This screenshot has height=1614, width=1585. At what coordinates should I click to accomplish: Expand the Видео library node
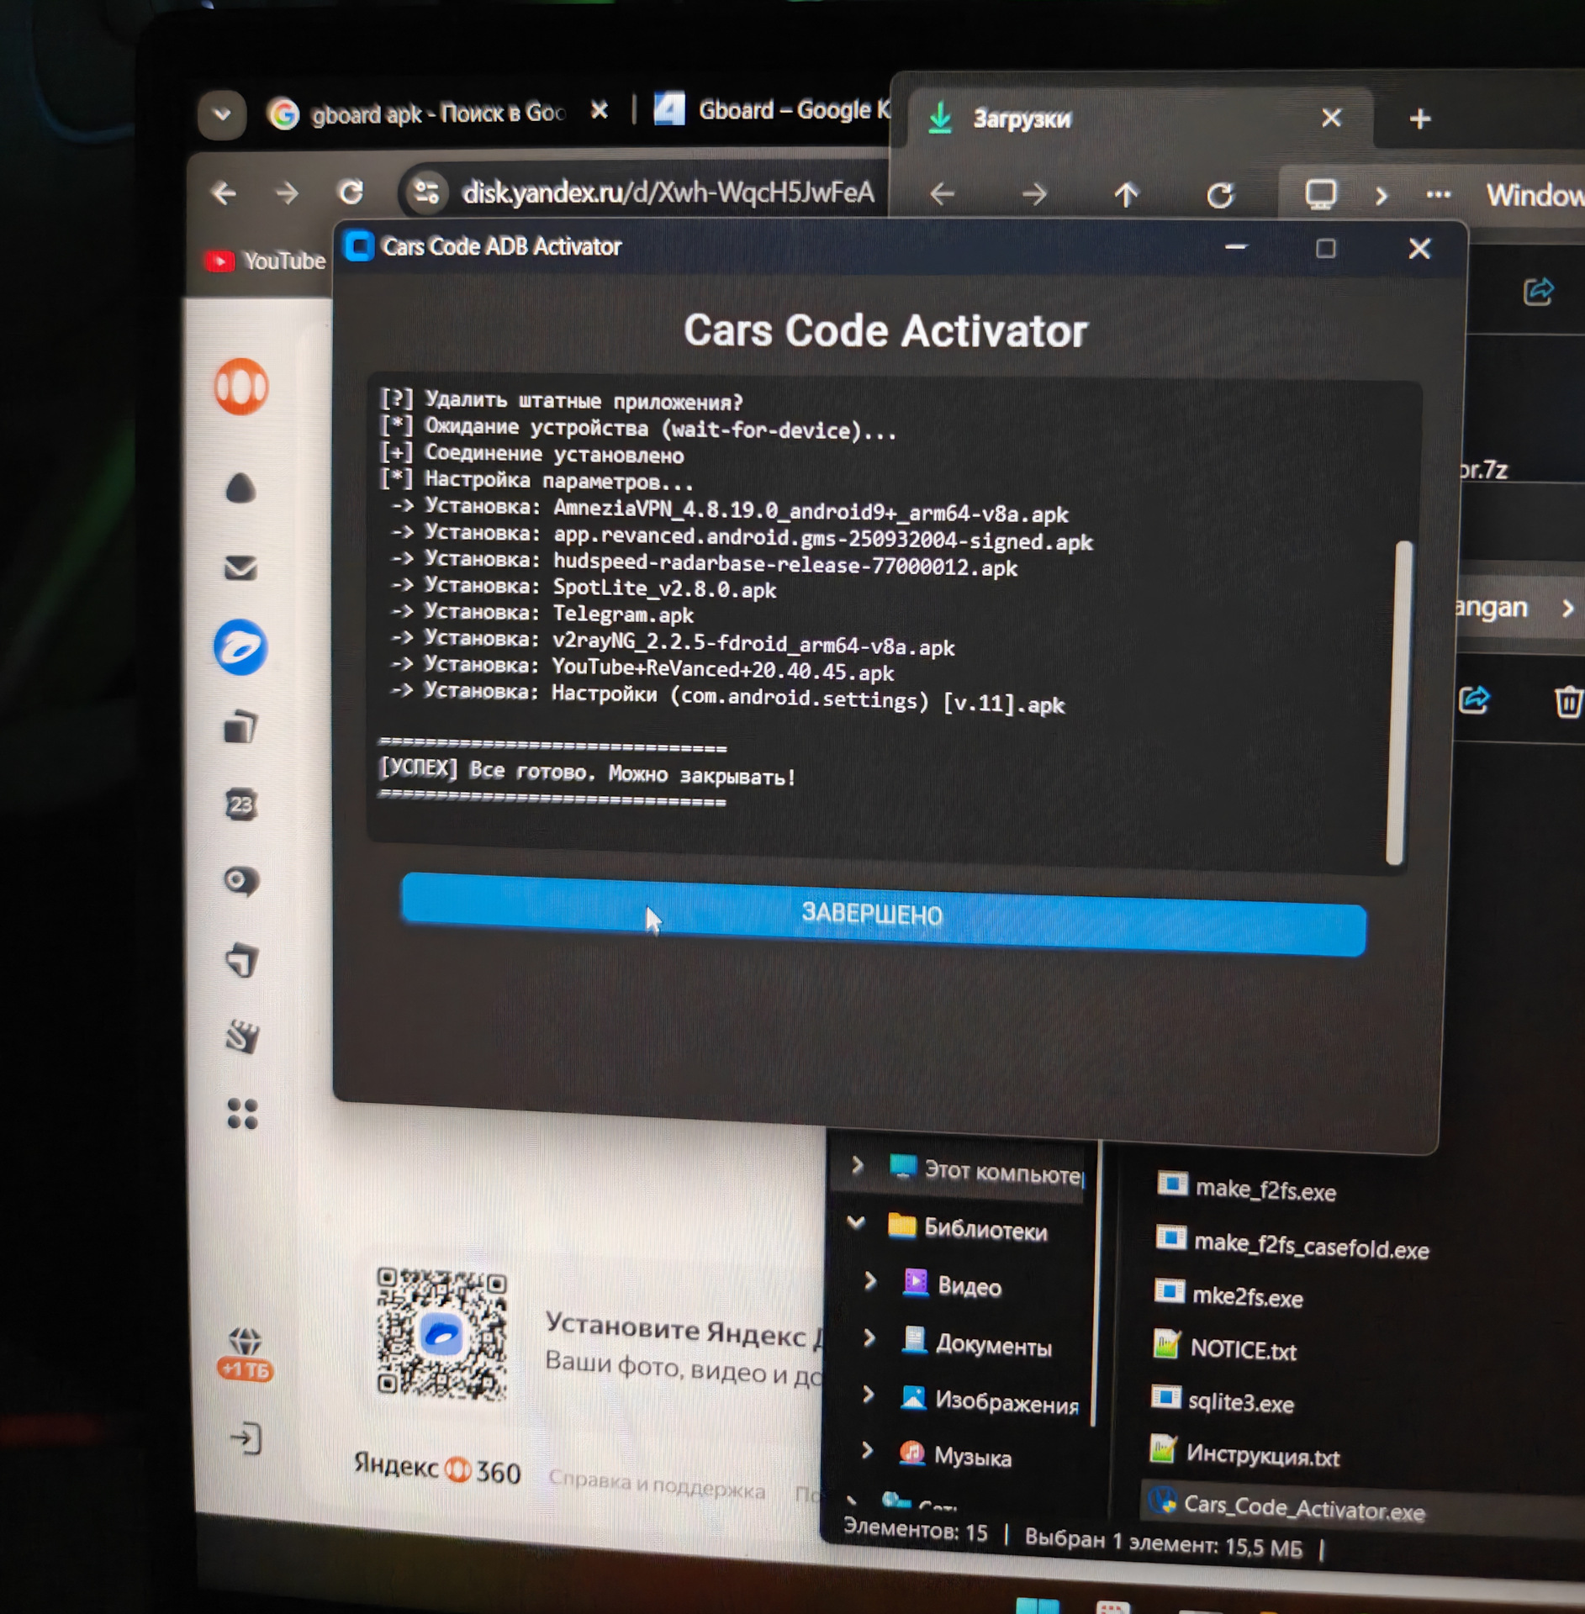[x=870, y=1280]
